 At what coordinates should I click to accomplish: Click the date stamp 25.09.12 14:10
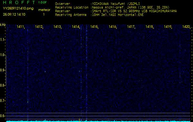pyautogui.click(x=14, y=14)
